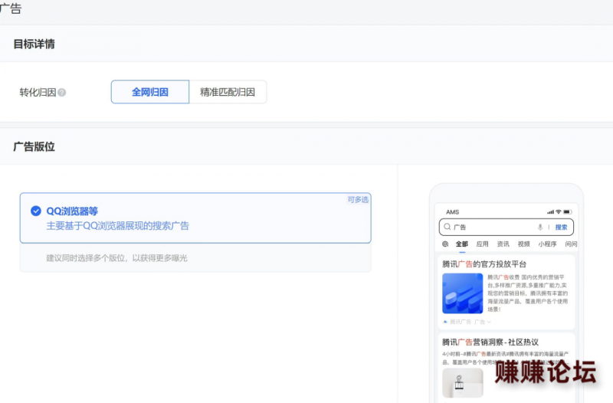Toggle the QQ浏览器等 placement checkmark
The width and height of the screenshot is (613, 403).
coord(36,211)
